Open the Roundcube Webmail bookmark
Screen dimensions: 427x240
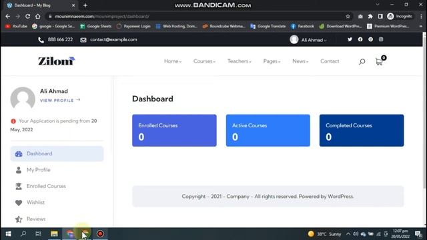click(x=224, y=27)
